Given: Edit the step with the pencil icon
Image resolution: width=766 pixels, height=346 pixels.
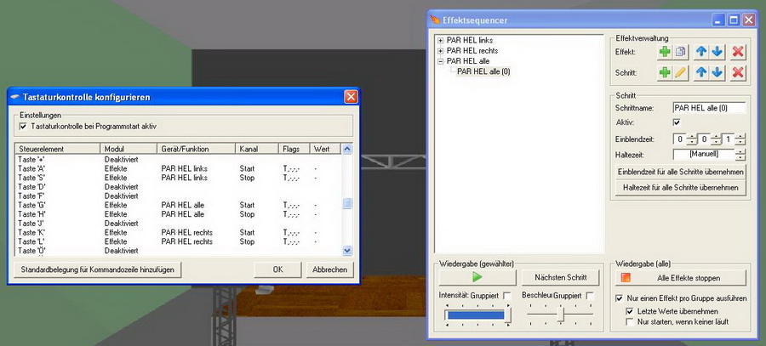Looking at the screenshot, I should 681,73.
